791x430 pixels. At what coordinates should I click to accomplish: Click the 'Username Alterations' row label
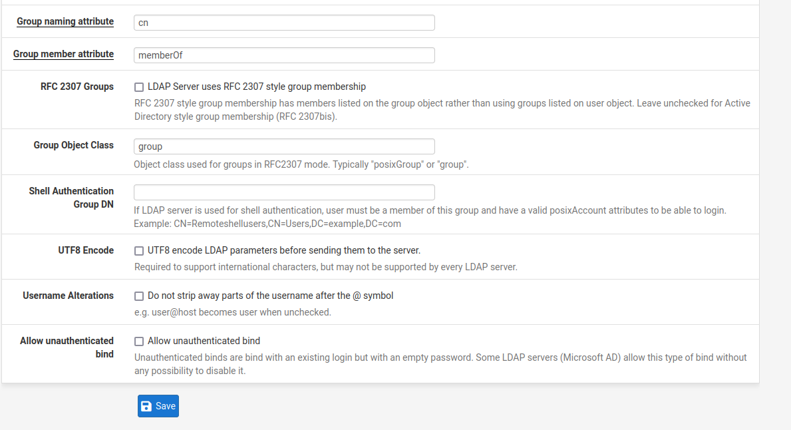point(68,296)
